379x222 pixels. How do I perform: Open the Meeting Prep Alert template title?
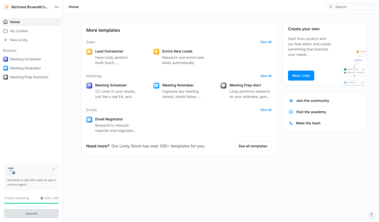coord(245,85)
